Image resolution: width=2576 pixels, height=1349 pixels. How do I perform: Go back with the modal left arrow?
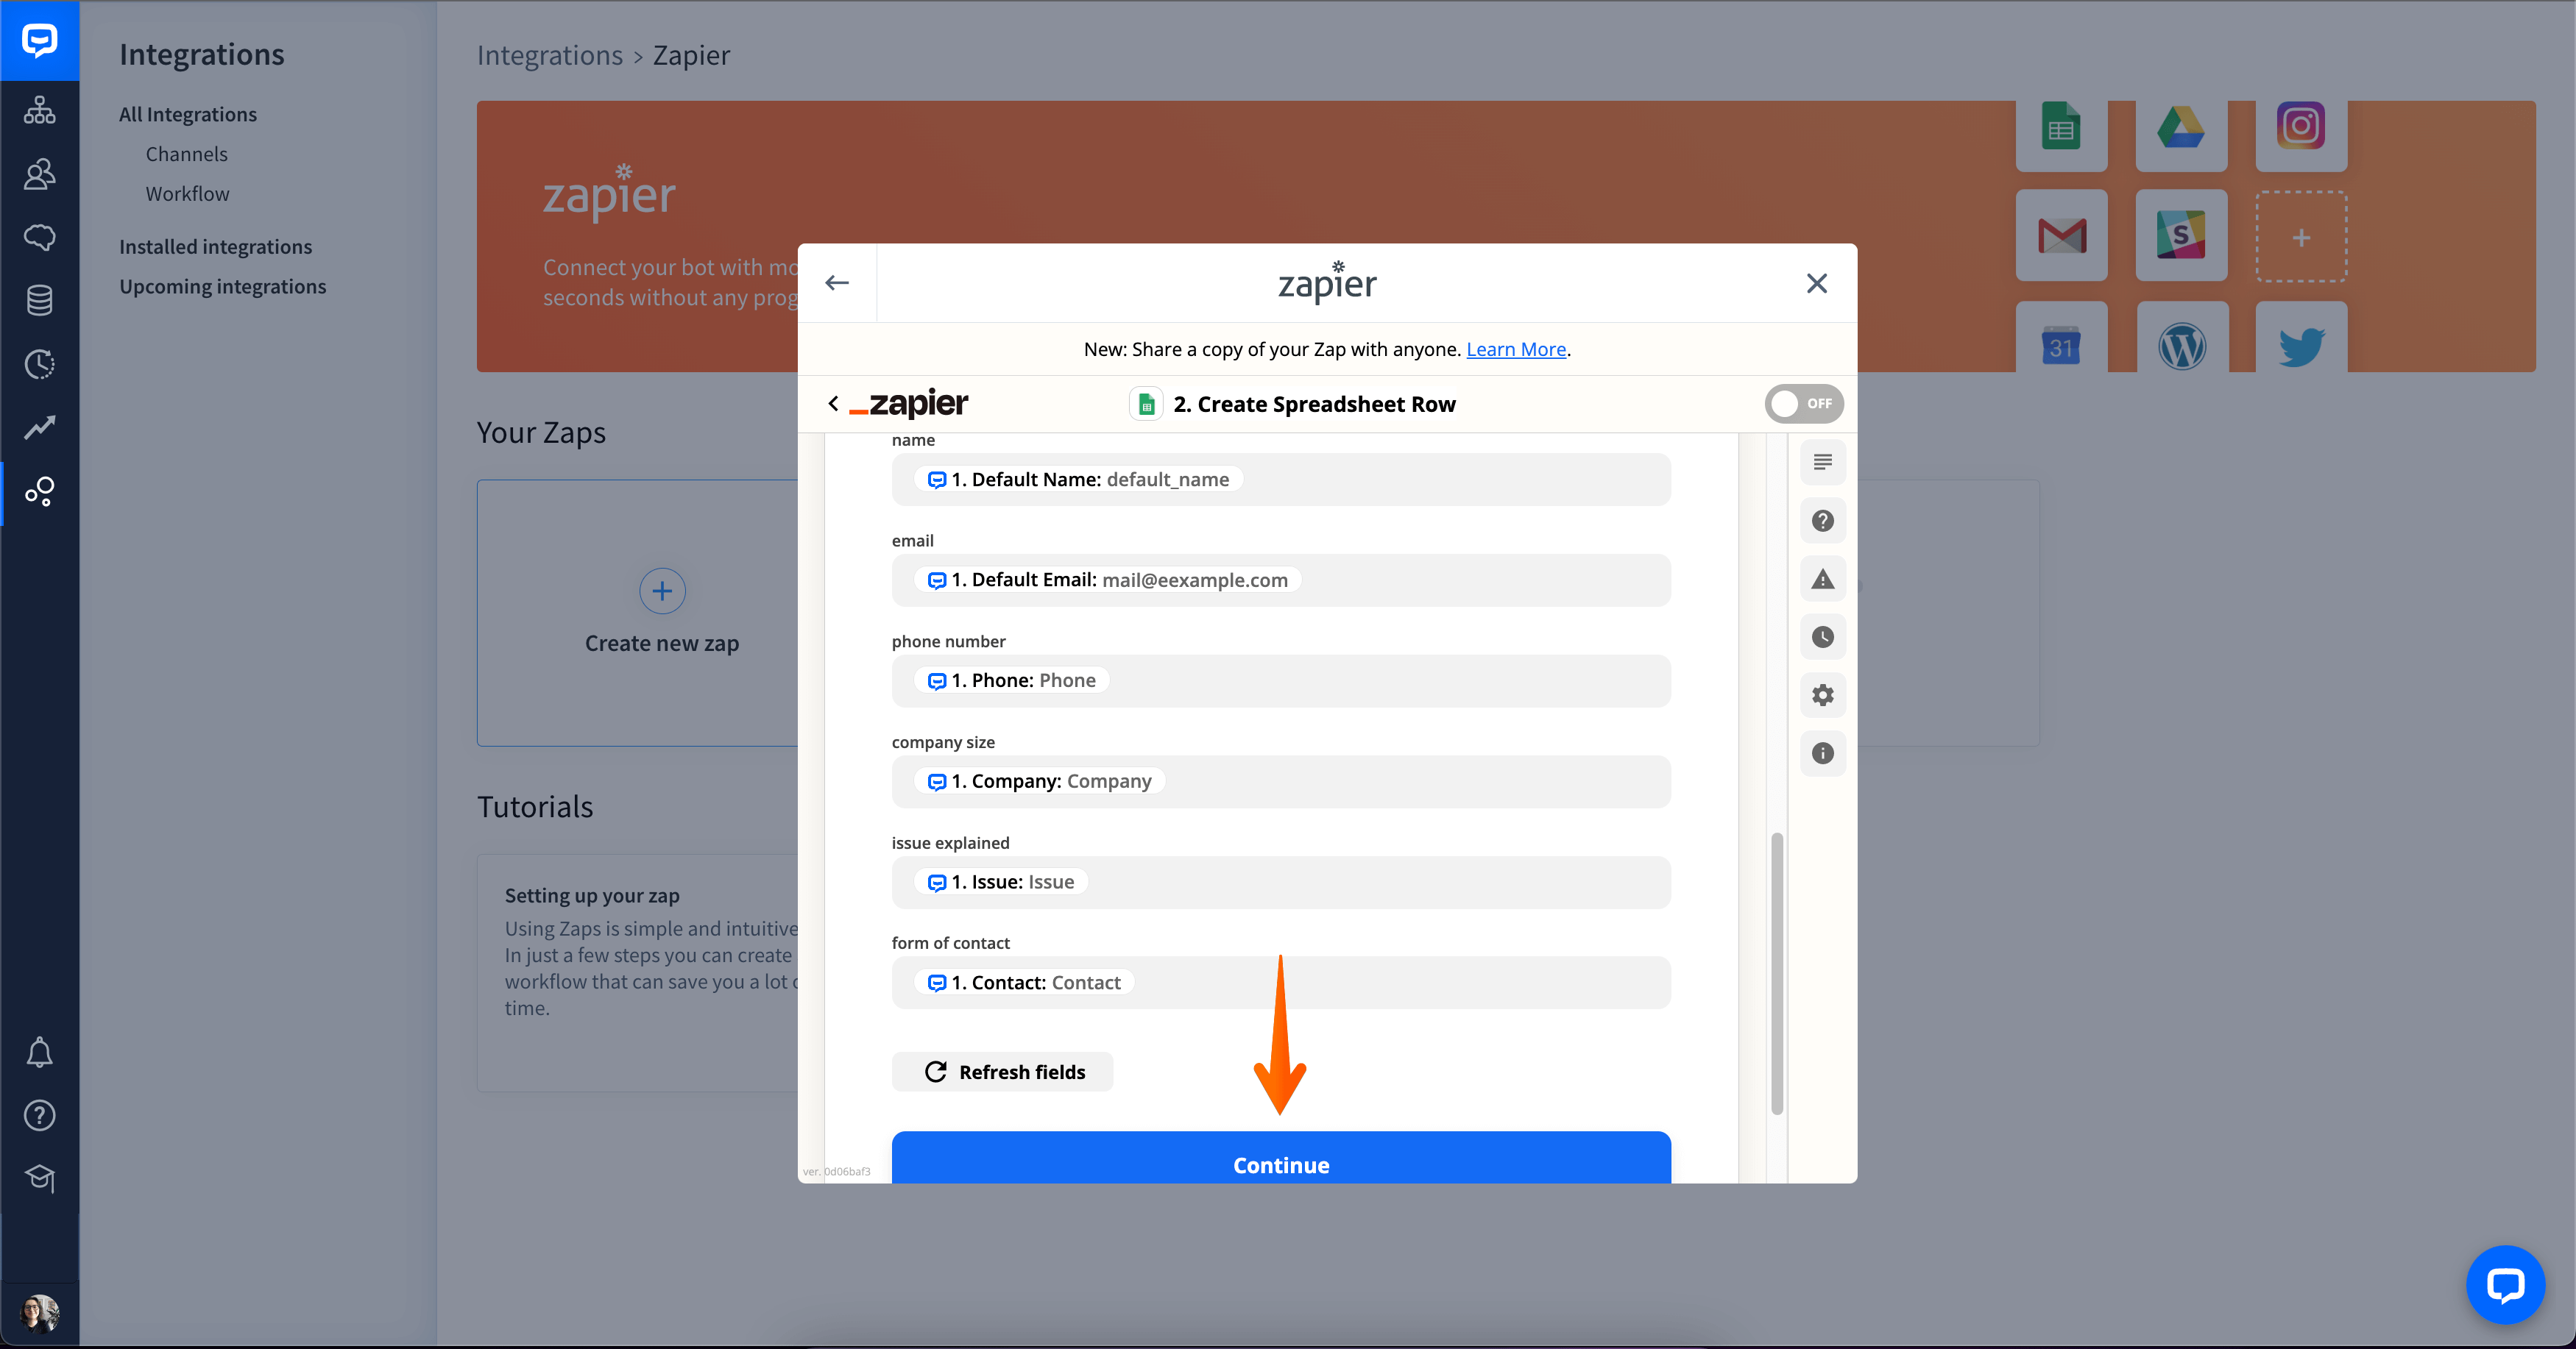pos(837,282)
